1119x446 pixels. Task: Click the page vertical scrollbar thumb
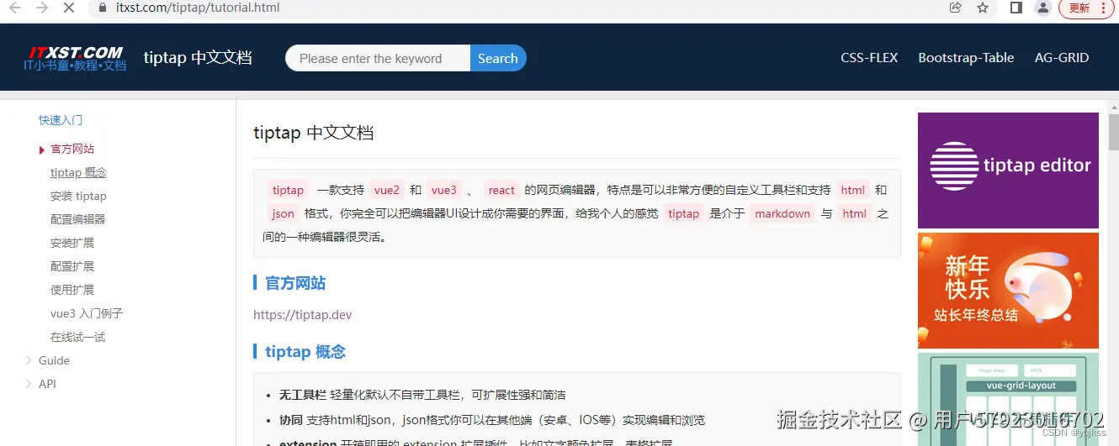coord(1113,132)
